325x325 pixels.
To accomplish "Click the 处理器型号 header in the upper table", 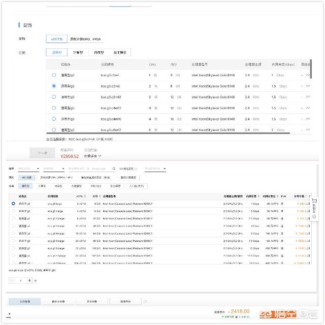I will 200,64.
